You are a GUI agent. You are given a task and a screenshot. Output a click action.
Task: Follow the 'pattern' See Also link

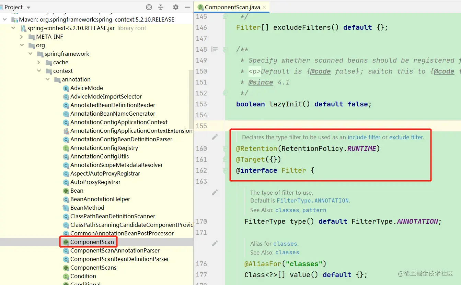click(314, 210)
